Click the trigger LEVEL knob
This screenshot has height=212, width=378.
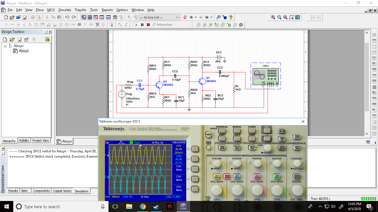pos(267,147)
